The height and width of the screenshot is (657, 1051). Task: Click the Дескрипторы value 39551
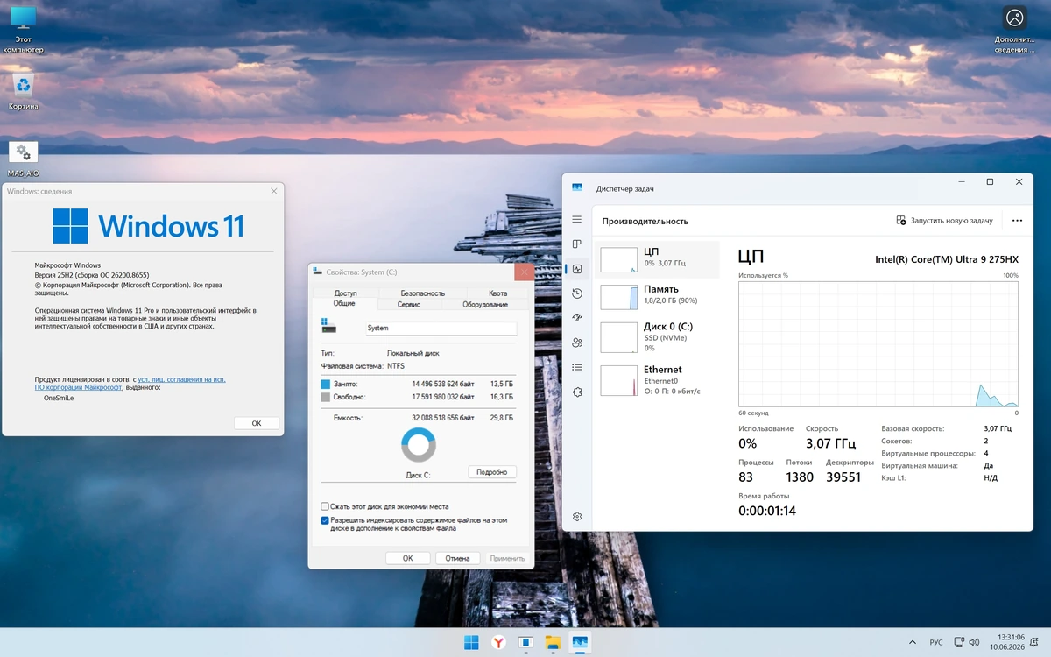[843, 477]
